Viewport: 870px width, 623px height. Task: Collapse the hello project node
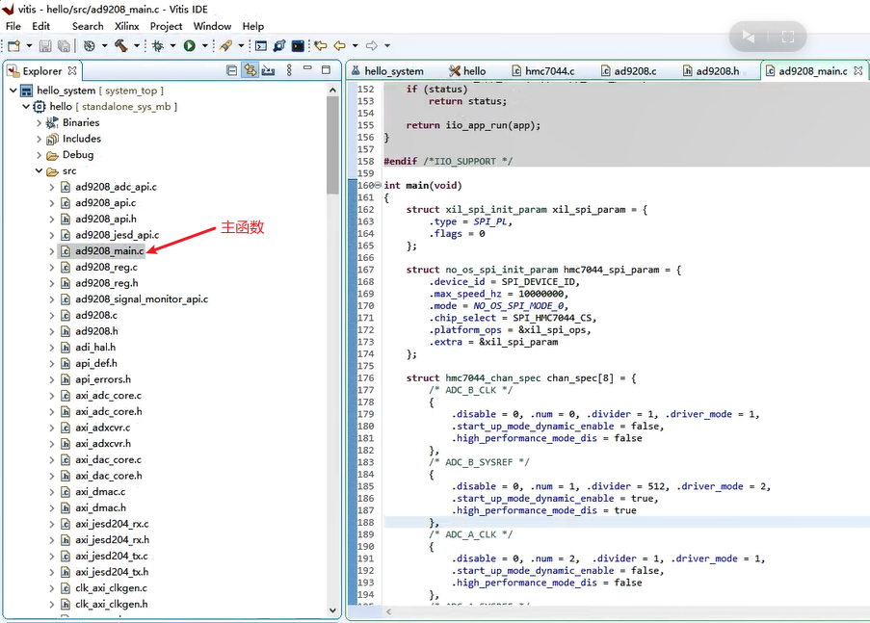click(26, 106)
